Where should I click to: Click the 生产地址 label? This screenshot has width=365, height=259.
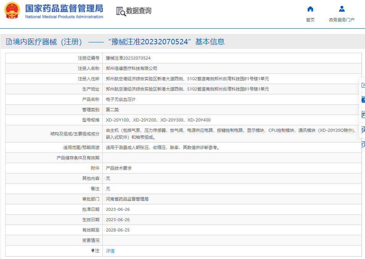click(x=91, y=89)
